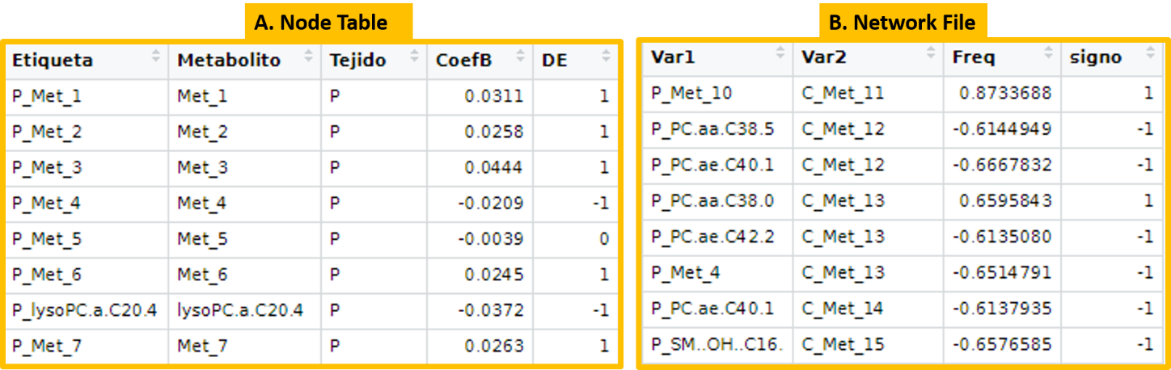Select the B. Network File label

click(903, 21)
